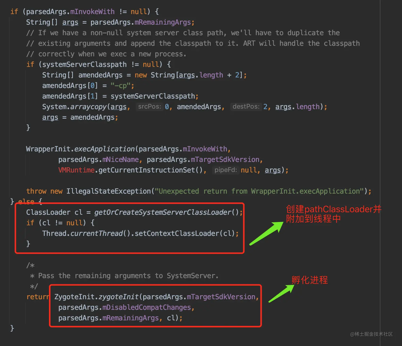This screenshot has height=346, width=402.
Task: Select the "-cp" string literal
Action: pyautogui.click(x=120, y=86)
